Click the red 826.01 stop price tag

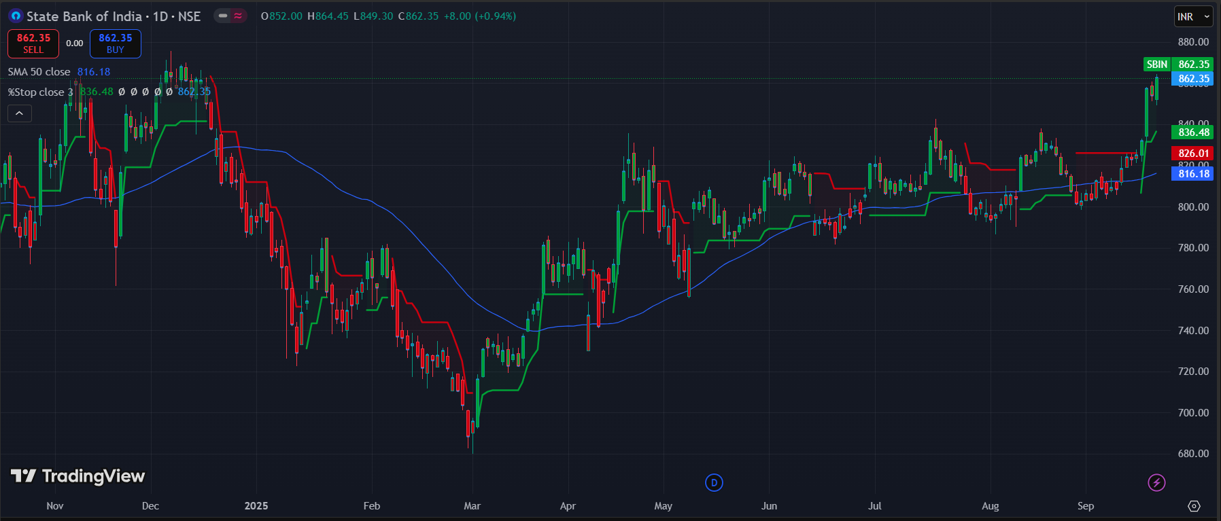pos(1193,154)
